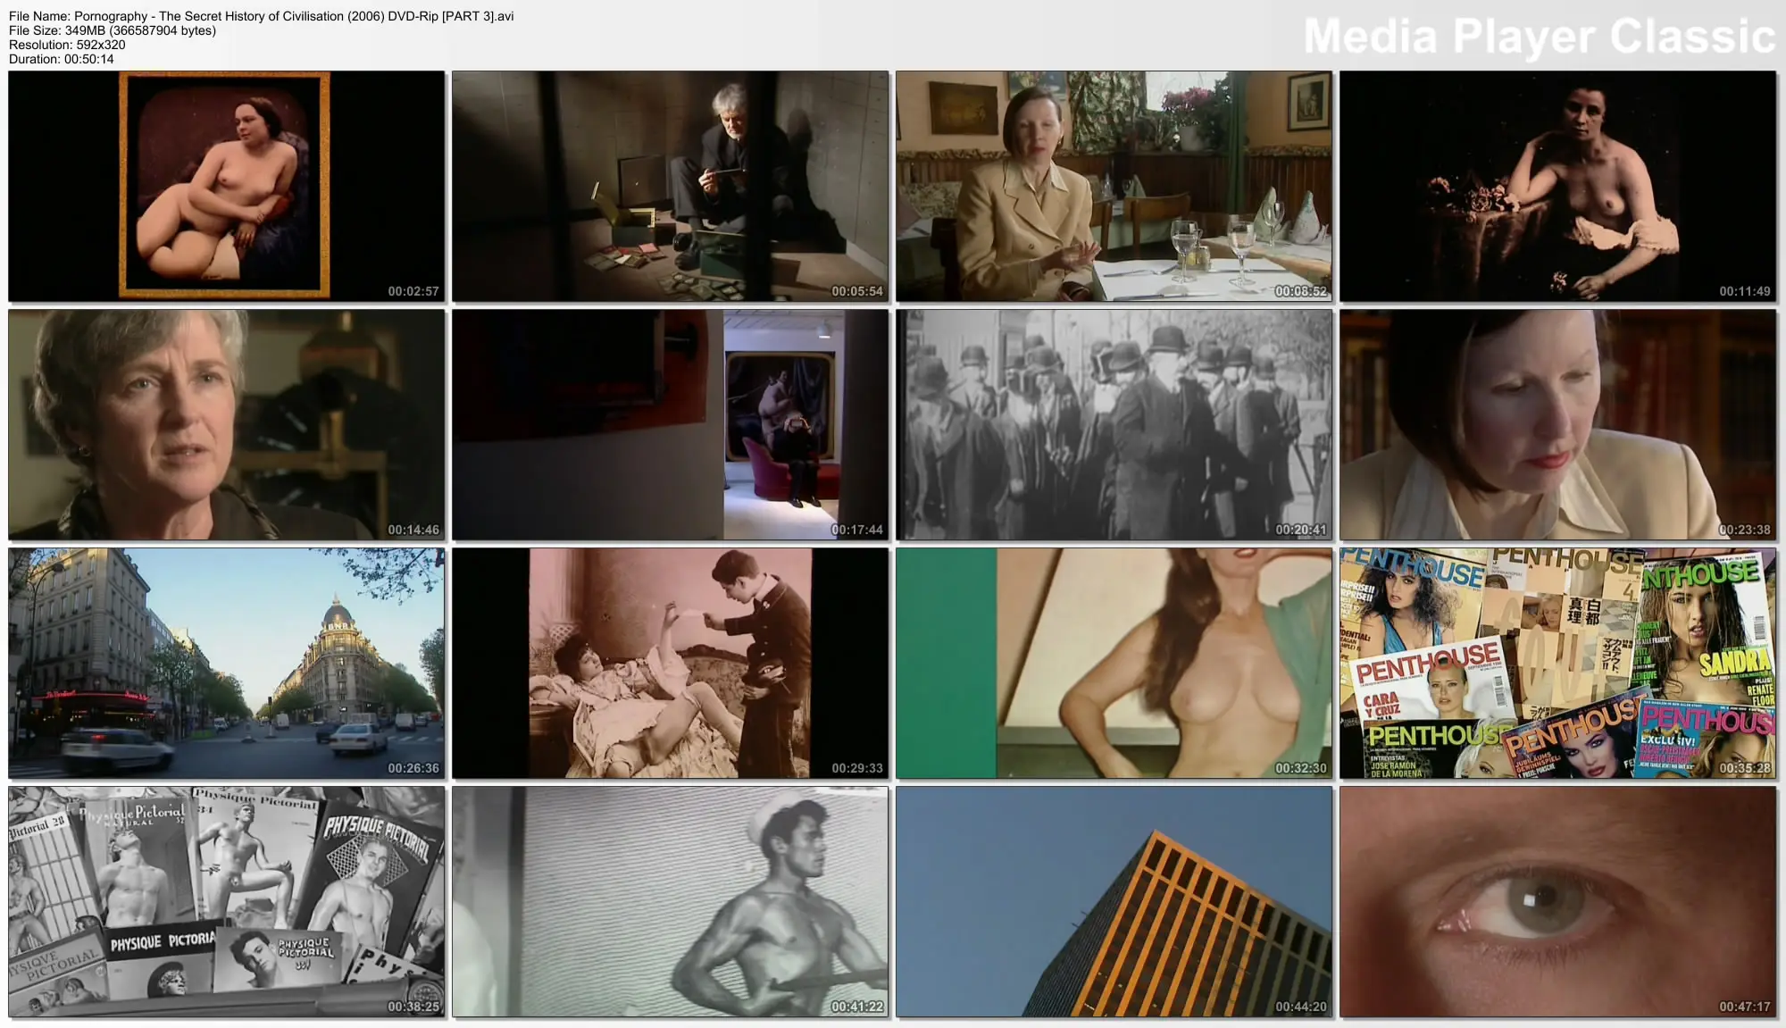Select the thumbnail timestamped 00:29:33

671,663
